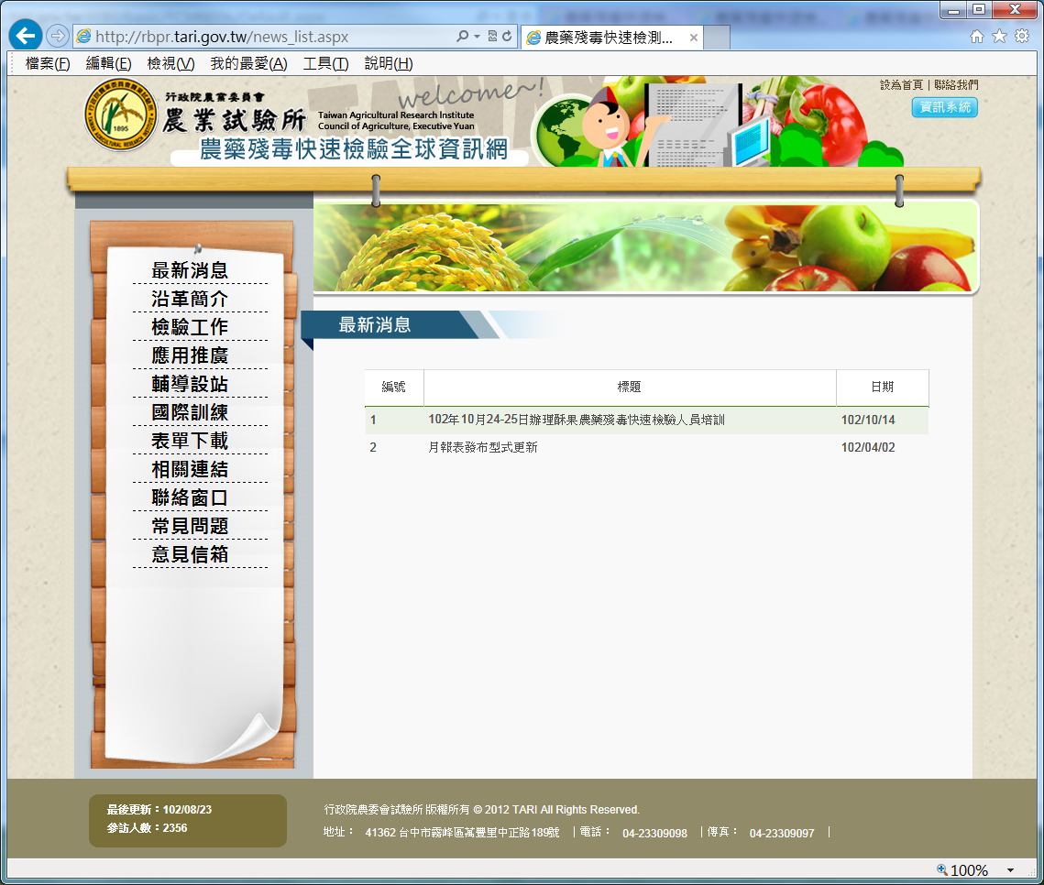Screen dimensions: 1044x885
Task: Click the URL address bar field
Action: (266, 37)
